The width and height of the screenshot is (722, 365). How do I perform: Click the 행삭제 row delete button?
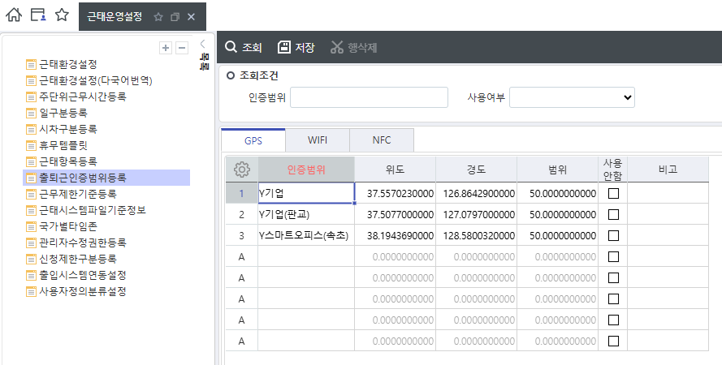click(x=353, y=48)
